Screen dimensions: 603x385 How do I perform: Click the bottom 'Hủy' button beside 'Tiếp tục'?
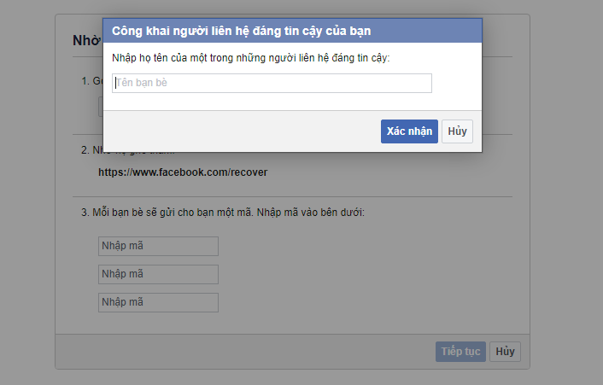(x=505, y=352)
